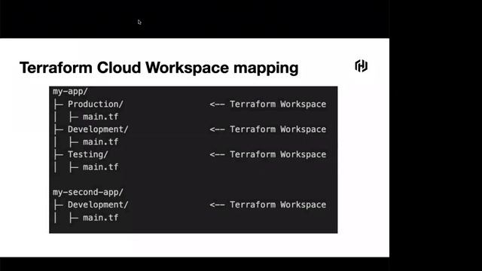The width and height of the screenshot is (482, 271).
Task: Click 'Terraform Workspace' label beside my-second-app Development/
Action: (x=278, y=205)
